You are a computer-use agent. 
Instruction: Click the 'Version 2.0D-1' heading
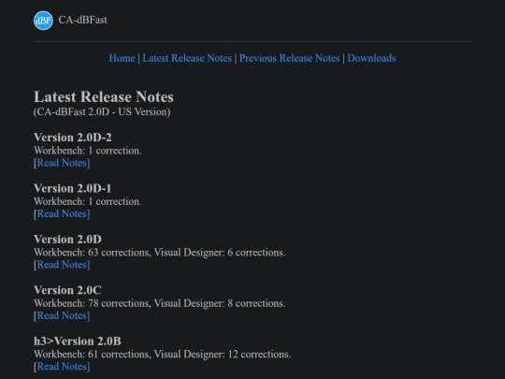tap(73, 188)
